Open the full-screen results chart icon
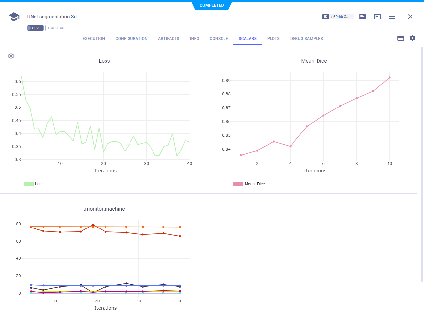The height and width of the screenshot is (312, 424). [377, 17]
